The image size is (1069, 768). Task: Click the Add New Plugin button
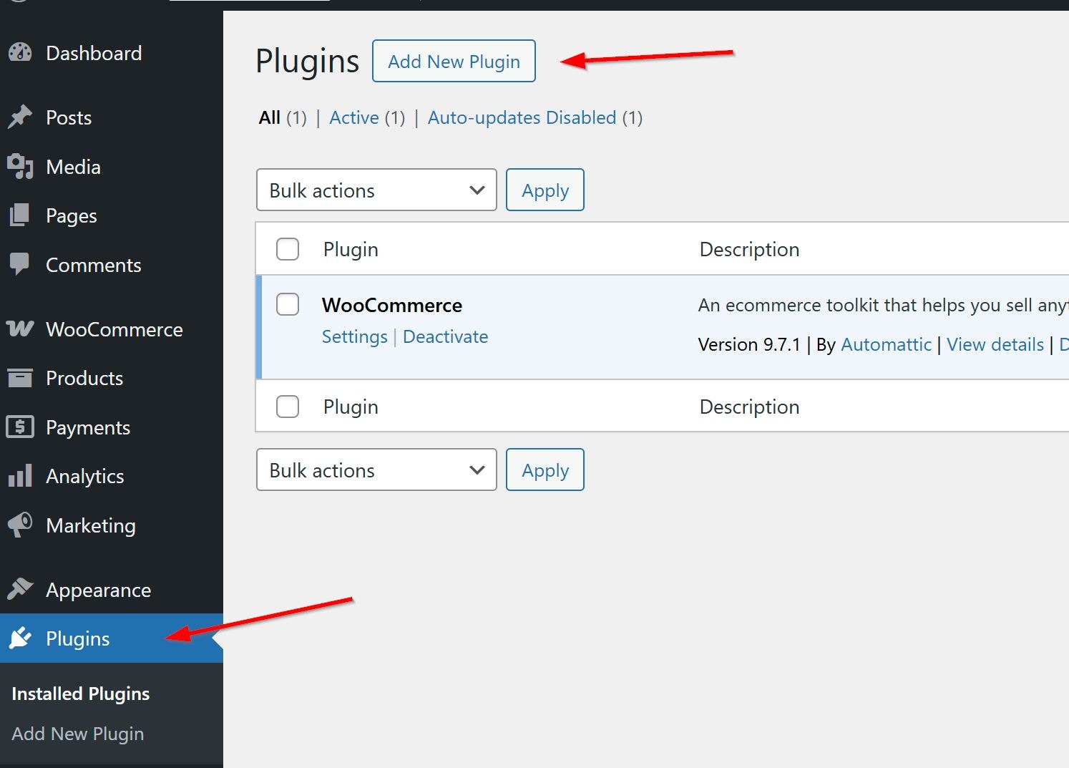[454, 61]
